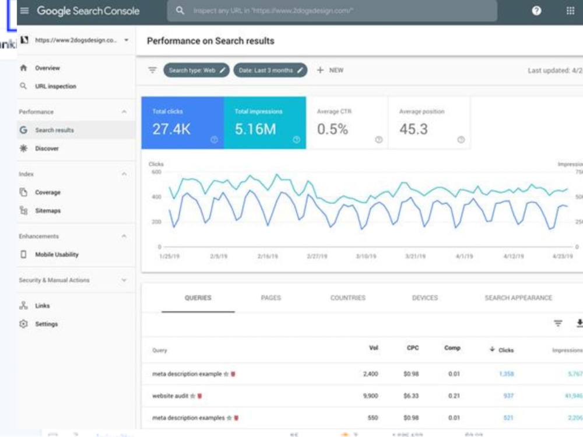The height and width of the screenshot is (437, 583).
Task: Click help icon on Average position card
Action: coord(461,140)
